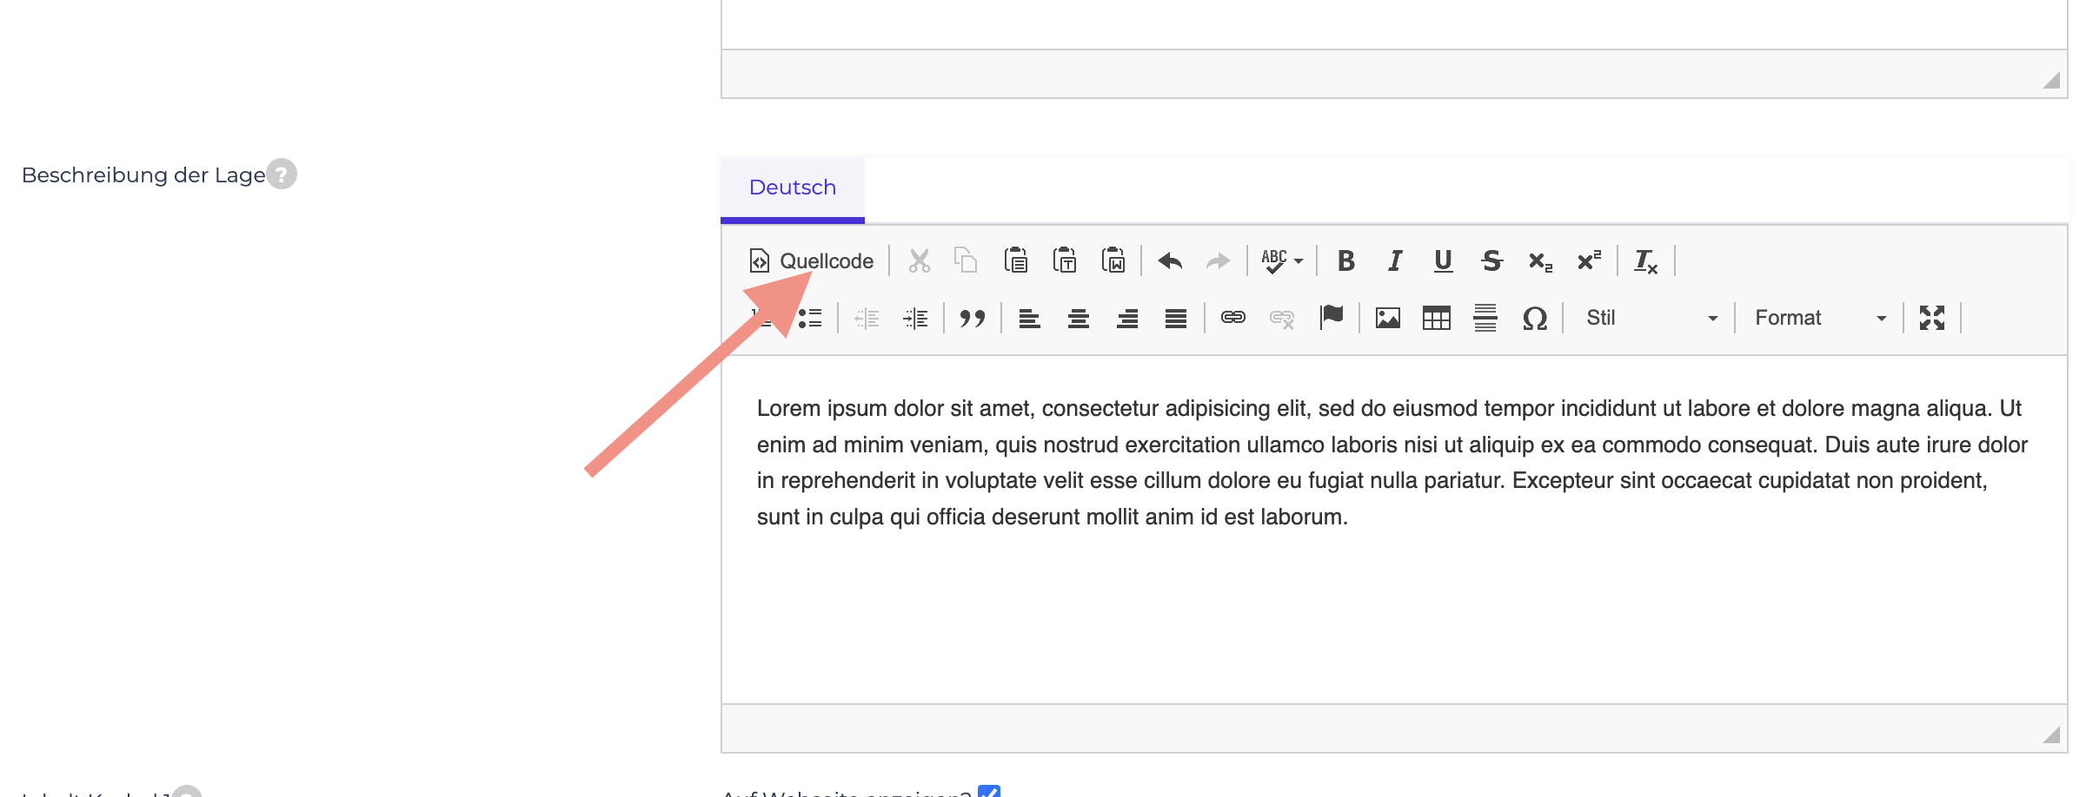Viewport: 2086px width, 797px height.
Task: Align text right
Action: [1126, 318]
